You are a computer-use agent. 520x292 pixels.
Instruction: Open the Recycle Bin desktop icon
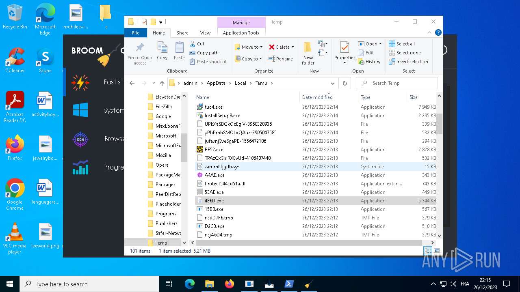[x=15, y=17]
